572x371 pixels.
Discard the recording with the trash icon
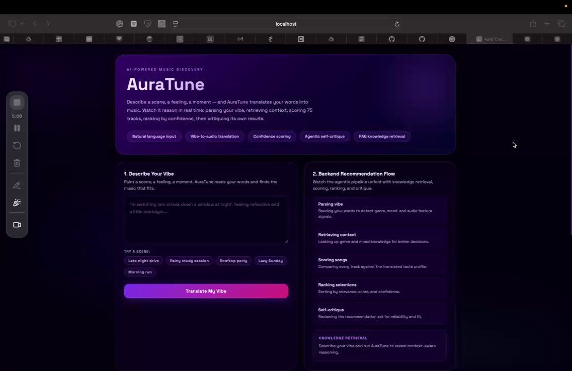tap(17, 163)
